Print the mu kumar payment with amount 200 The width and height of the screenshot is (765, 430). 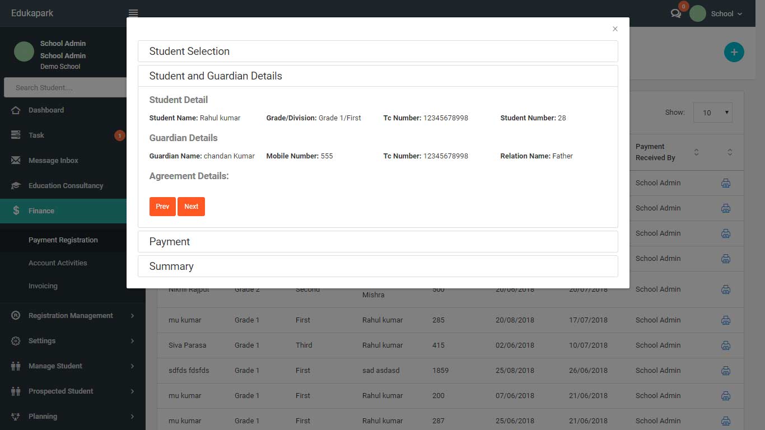tap(726, 396)
